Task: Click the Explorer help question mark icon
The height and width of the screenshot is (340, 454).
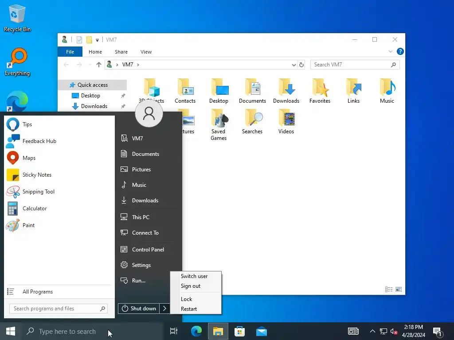Action: coord(400,51)
